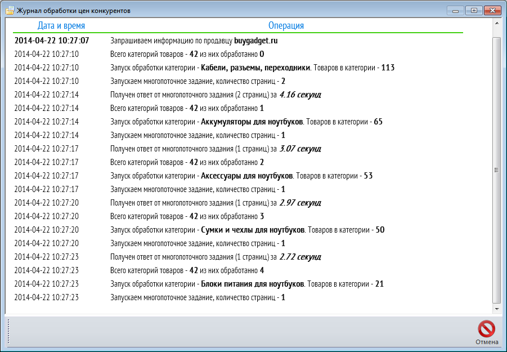Select the Сумки и чехлы для ноутбуков row
The height and width of the screenshot is (352, 507).
[238, 230]
